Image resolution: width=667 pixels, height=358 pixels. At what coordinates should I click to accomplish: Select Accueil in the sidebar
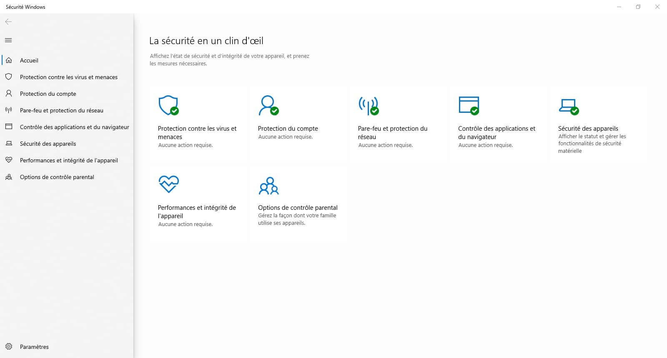pos(67,60)
